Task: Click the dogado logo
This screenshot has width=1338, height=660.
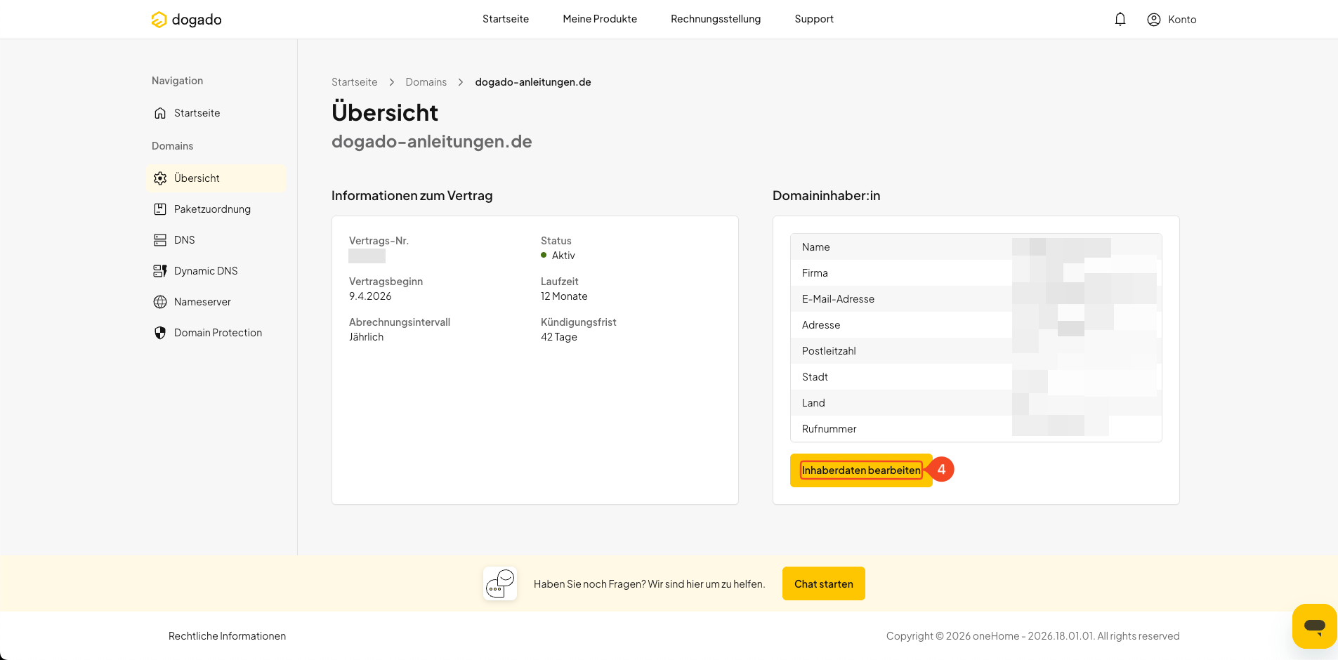Action: tap(186, 20)
